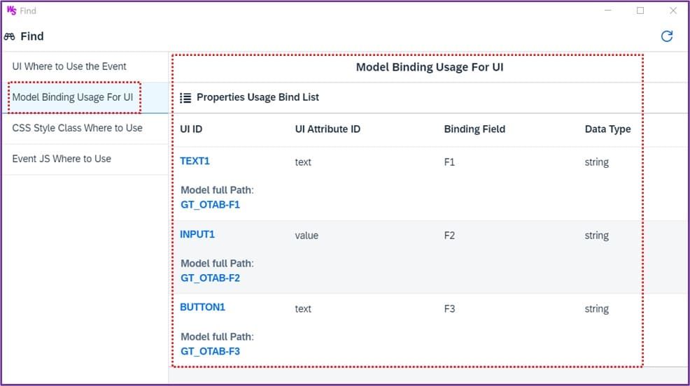The width and height of the screenshot is (690, 386).
Task: Open the BUTTON1 UI ID link
Action: 202,307
